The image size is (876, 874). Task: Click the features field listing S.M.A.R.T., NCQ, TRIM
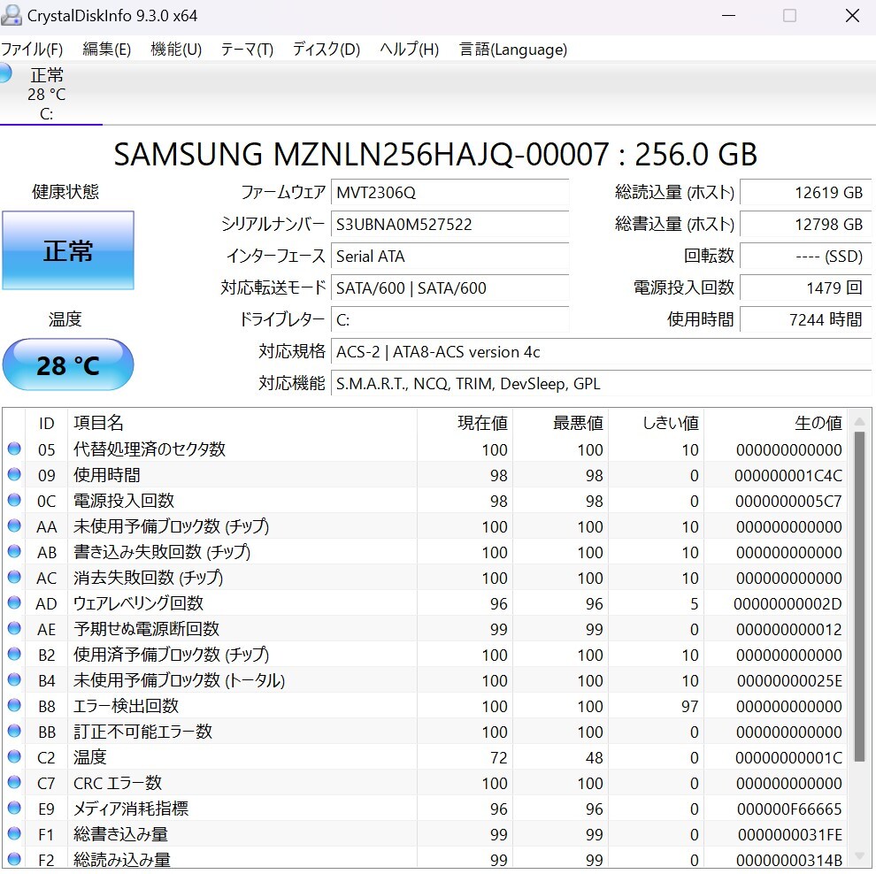click(x=602, y=384)
